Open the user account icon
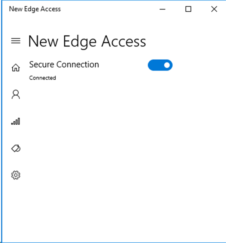The width and height of the screenshot is (226, 243). pos(16,95)
